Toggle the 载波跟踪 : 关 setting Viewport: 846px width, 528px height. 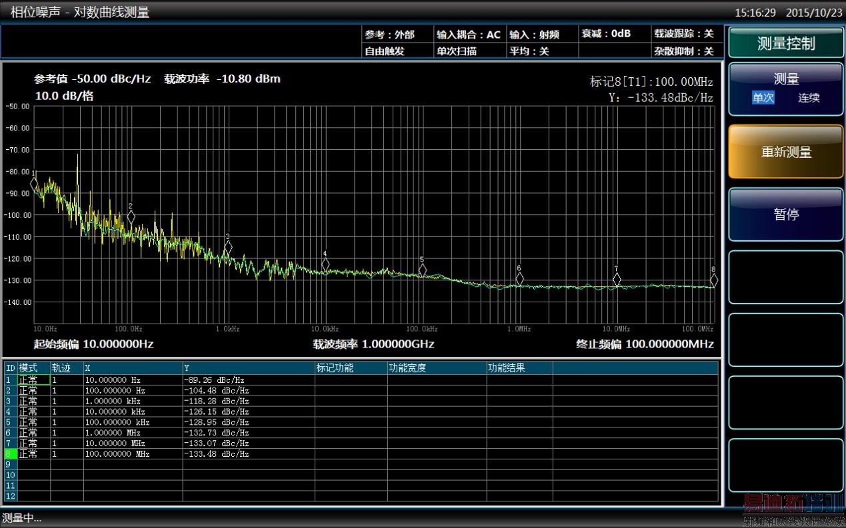pos(683,35)
